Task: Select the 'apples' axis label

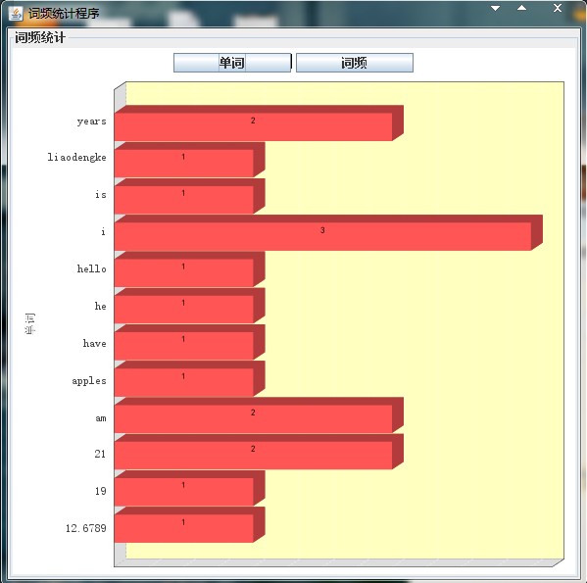Action: [89, 380]
